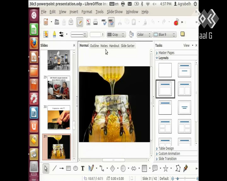Screen dimensions: 227x181
Task: Choose the Title and 2 Content layout
Action: pos(184,89)
